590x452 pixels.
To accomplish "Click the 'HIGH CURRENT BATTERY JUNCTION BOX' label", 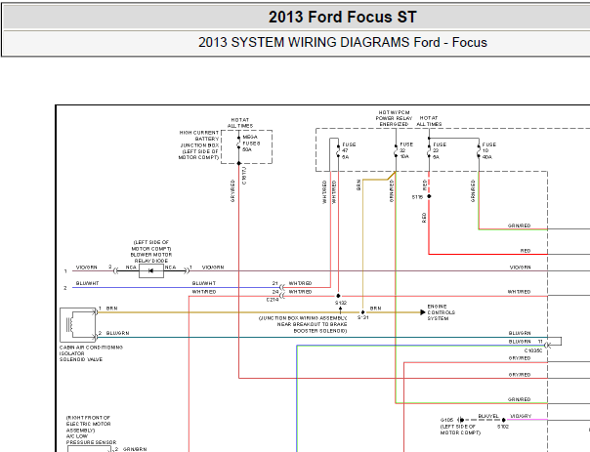I will 199,139.
